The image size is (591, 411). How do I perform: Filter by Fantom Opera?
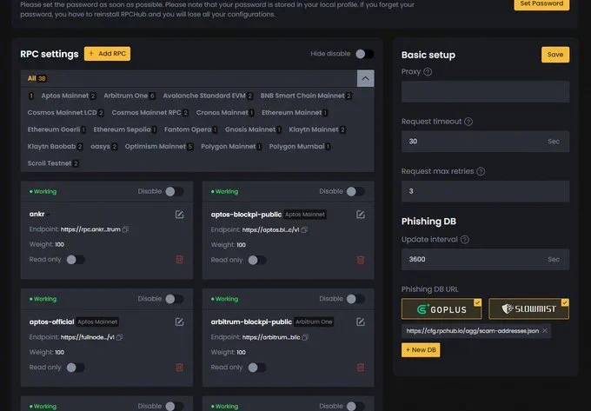pos(190,129)
